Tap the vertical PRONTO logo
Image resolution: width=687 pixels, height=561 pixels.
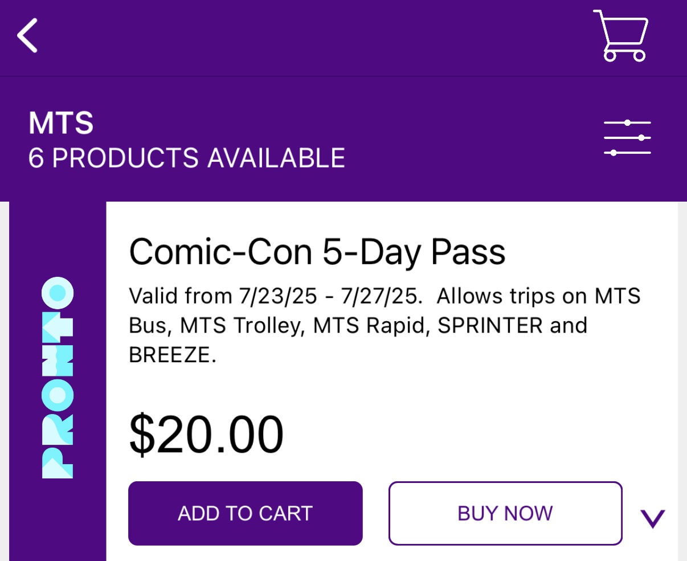[x=57, y=378]
